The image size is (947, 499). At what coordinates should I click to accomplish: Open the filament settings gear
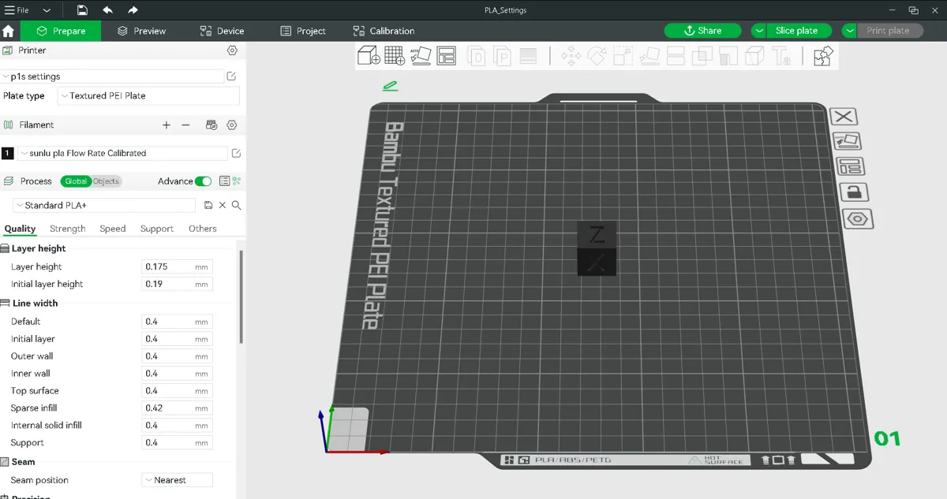click(x=231, y=125)
